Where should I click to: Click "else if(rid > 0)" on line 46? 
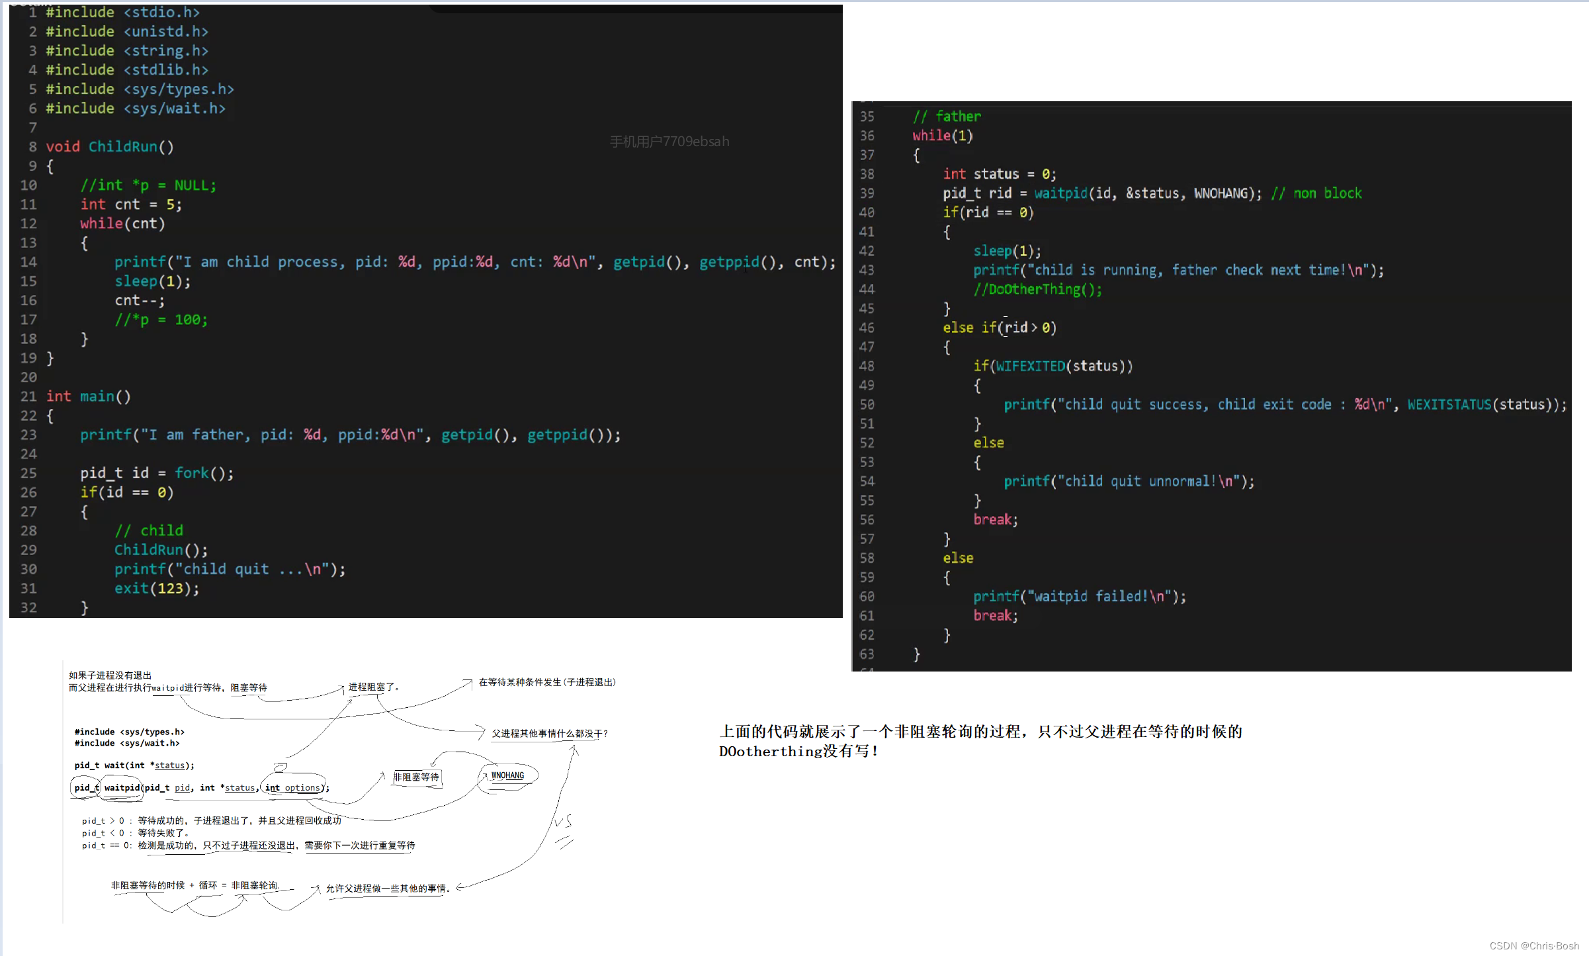pos(1000,327)
